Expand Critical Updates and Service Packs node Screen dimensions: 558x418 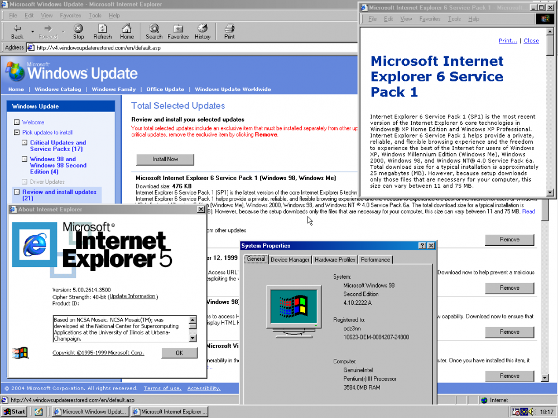(x=25, y=143)
